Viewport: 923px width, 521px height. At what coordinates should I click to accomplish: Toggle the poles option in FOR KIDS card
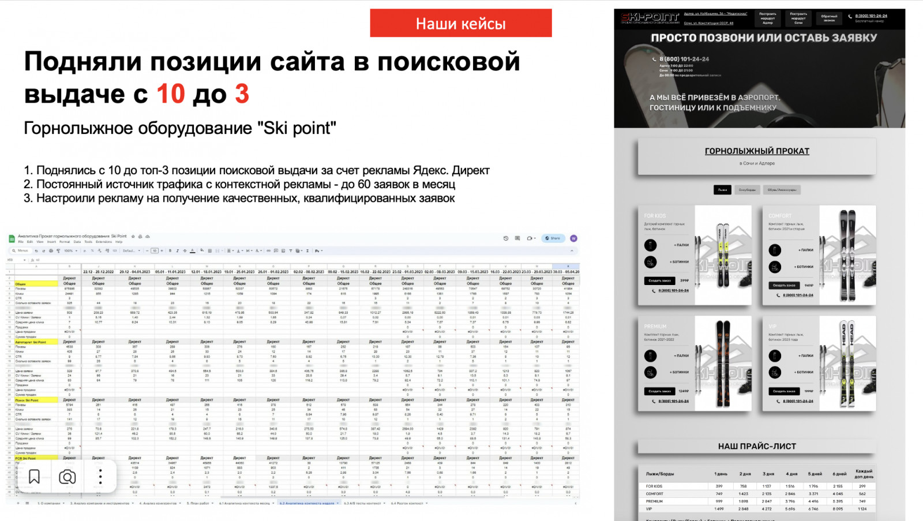[x=651, y=245]
